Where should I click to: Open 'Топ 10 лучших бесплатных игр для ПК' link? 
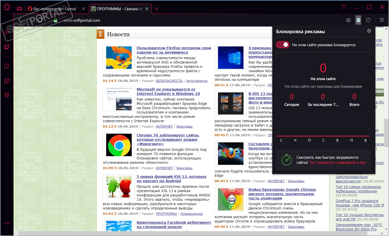pyautogui.click(x=360, y=217)
